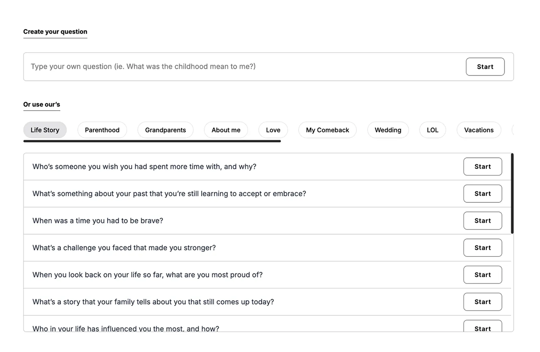Start the question about spending more time with someone
The image size is (540, 352).
(483, 167)
